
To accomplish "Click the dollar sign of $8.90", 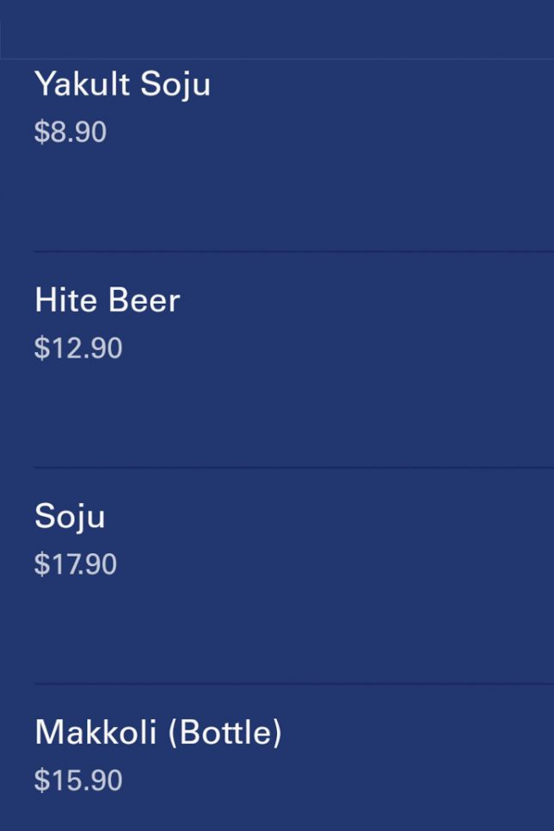I will tap(40, 132).
